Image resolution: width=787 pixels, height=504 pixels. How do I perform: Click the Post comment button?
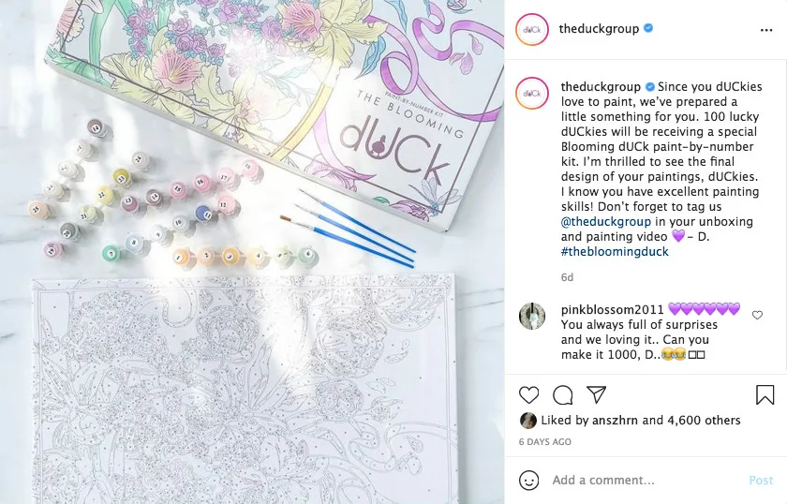point(761,481)
